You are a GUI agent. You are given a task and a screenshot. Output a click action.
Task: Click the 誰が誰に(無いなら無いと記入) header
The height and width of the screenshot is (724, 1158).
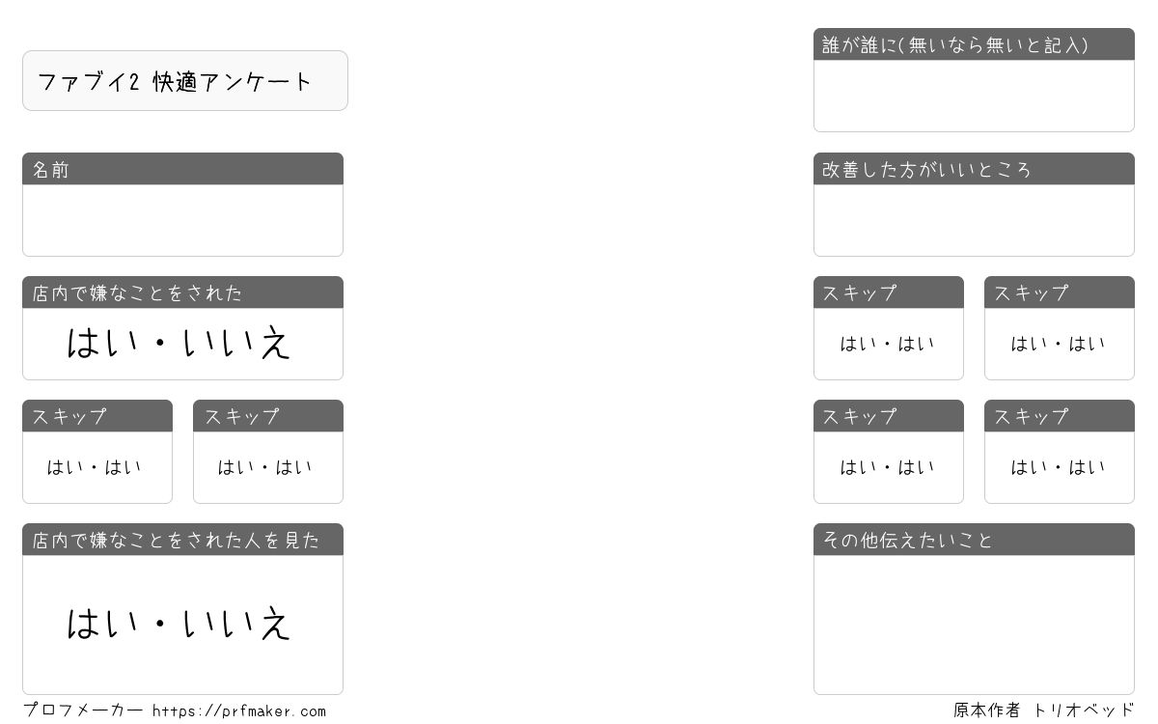tap(974, 44)
